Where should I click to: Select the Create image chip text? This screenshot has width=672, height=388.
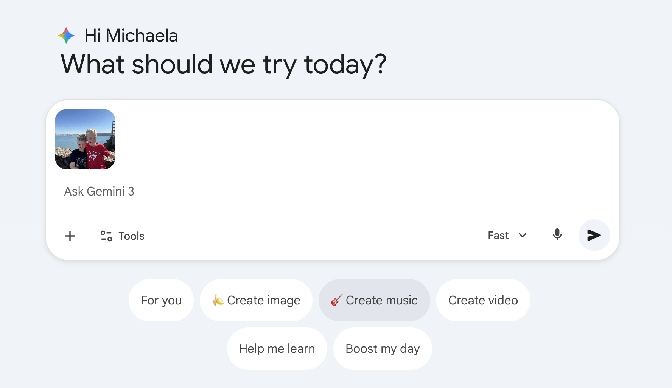[x=263, y=300]
